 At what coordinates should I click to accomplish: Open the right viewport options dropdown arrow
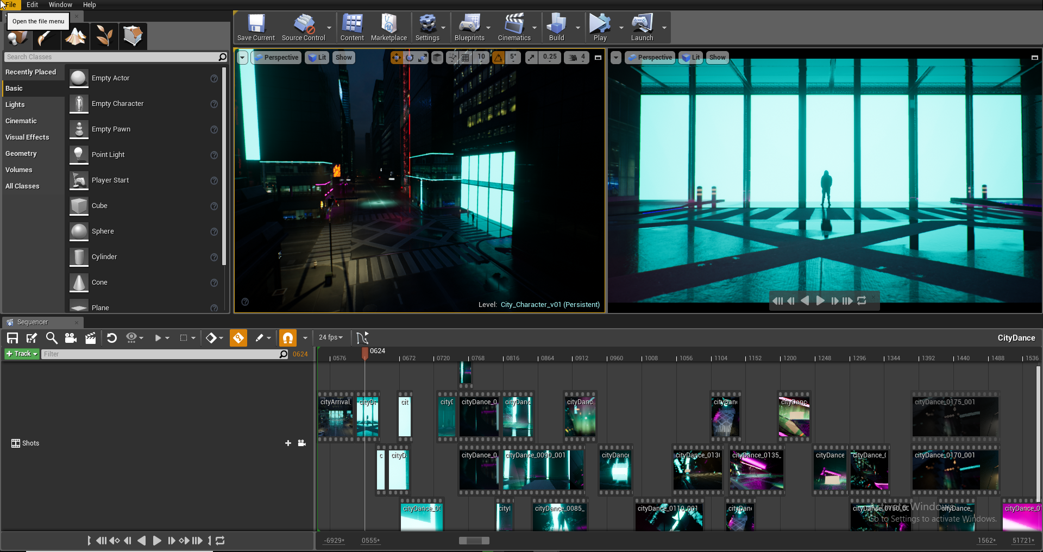[615, 58]
